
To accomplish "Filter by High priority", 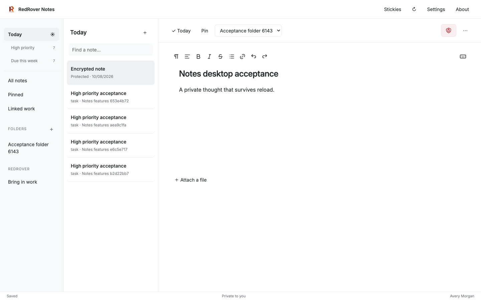I will point(31,48).
